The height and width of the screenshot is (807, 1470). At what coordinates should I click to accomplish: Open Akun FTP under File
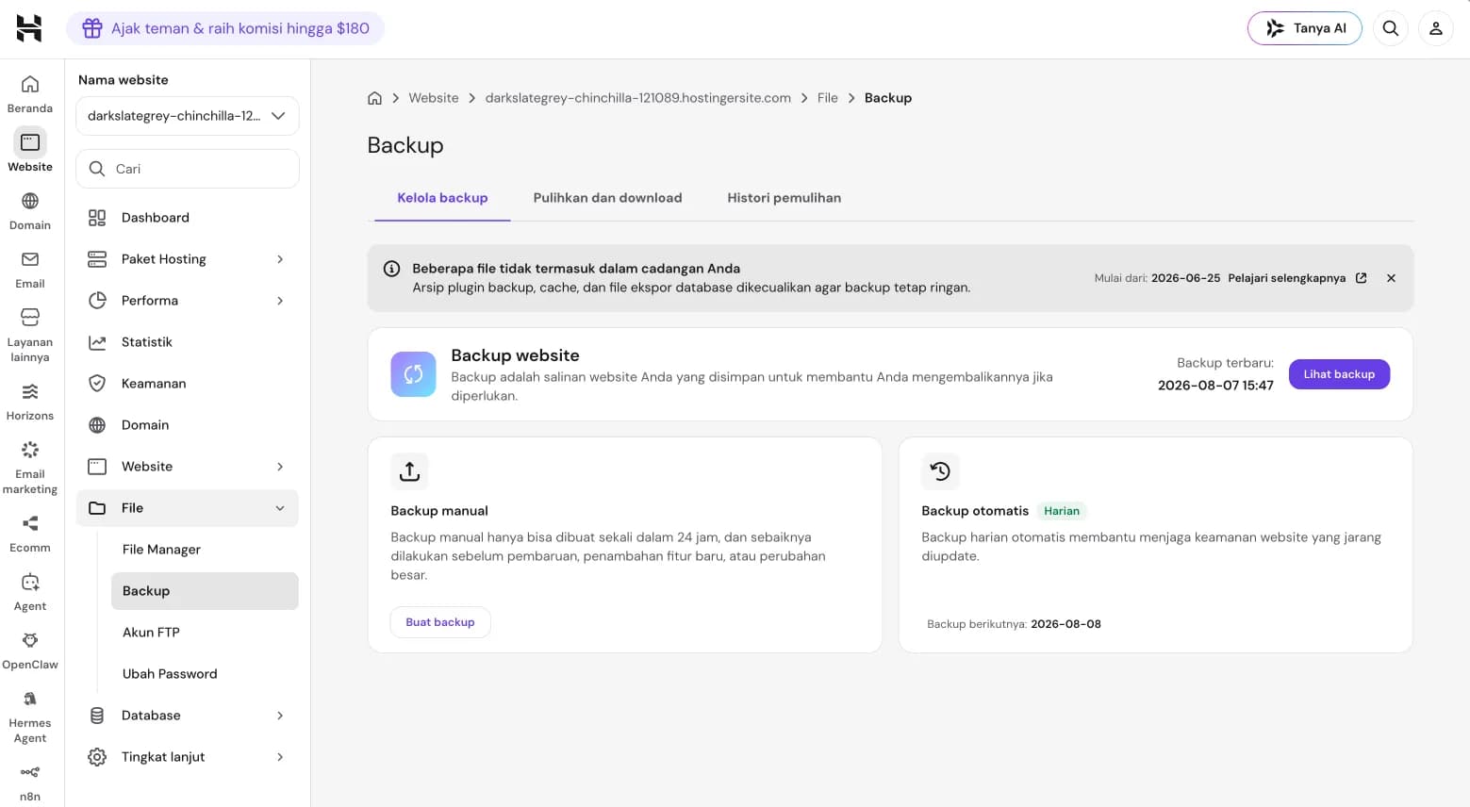coord(205,633)
